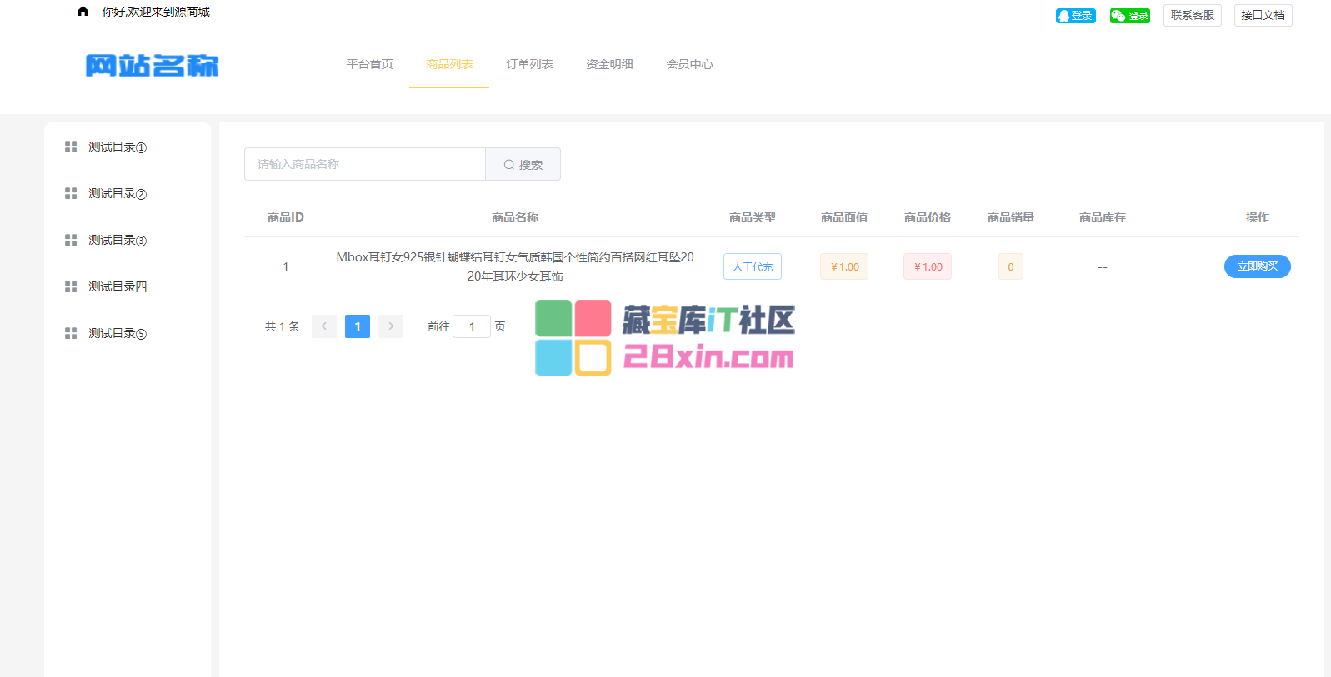Image resolution: width=1331 pixels, height=677 pixels.
Task: Click 立即购买 buy button
Action: click(1257, 266)
